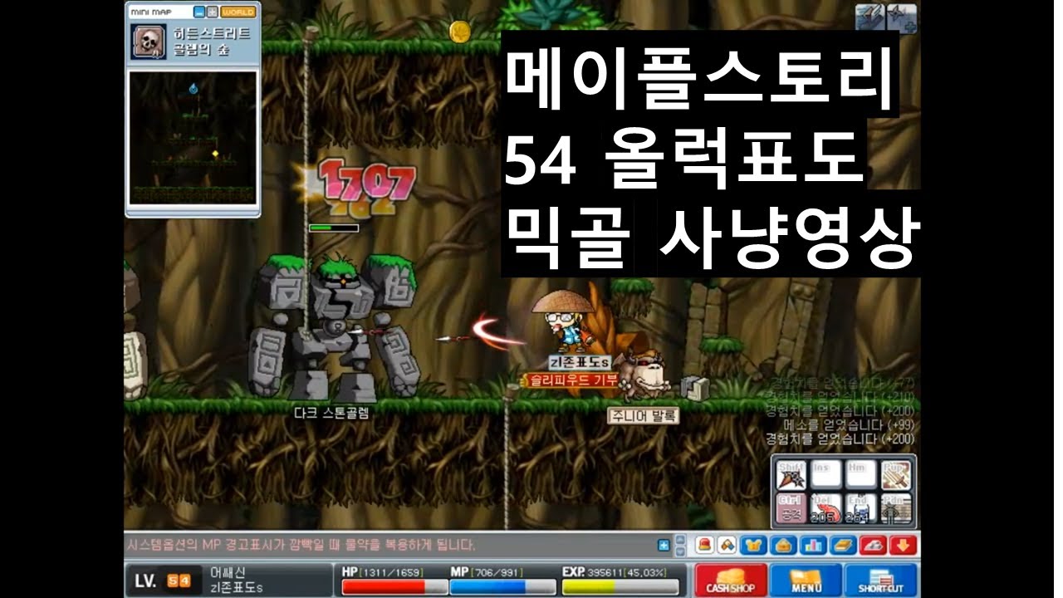Click the mini map size toggle button
Image resolution: width=1063 pixels, height=598 pixels.
click(x=213, y=12)
